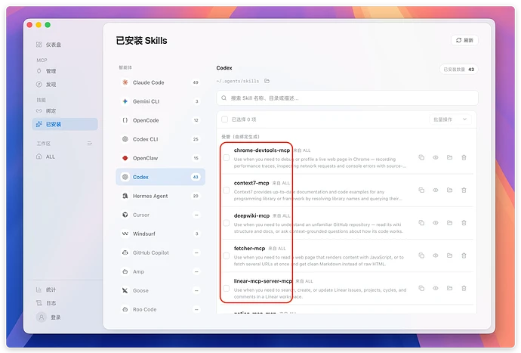
Task: Delete deepwiki-mcp skill
Action: click(x=464, y=223)
